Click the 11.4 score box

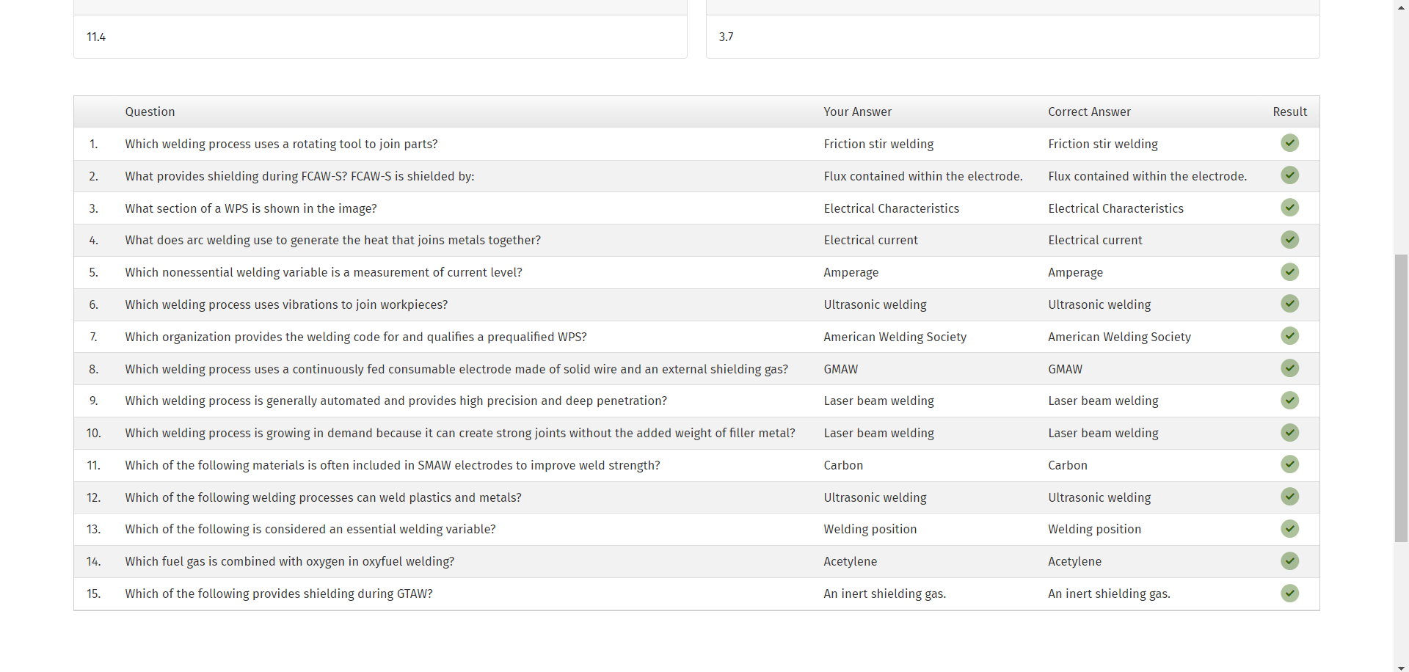point(380,37)
